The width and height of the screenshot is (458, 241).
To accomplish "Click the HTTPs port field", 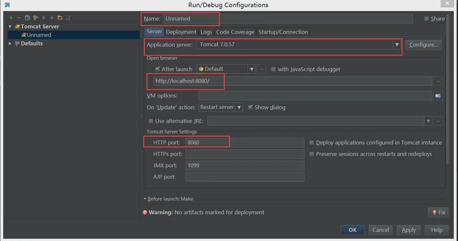I will 245,154.
